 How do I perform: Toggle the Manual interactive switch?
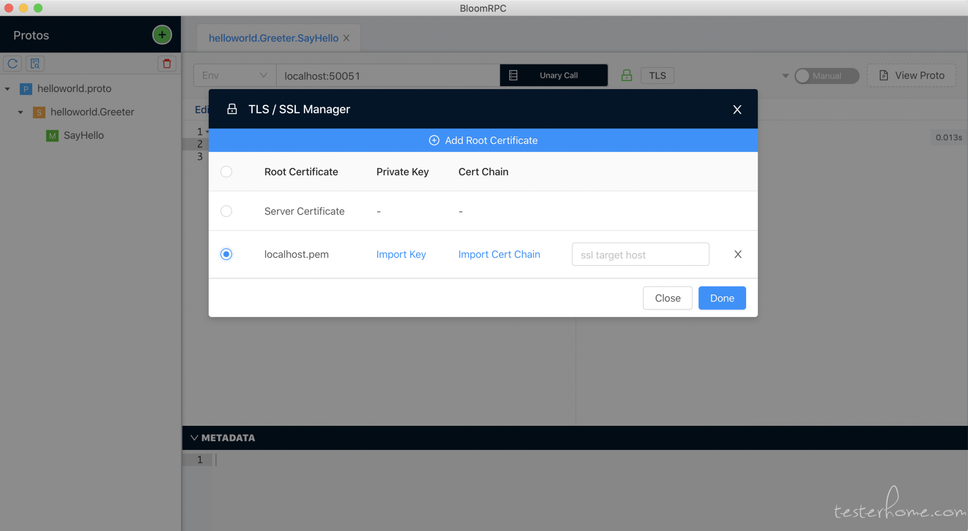(x=827, y=75)
